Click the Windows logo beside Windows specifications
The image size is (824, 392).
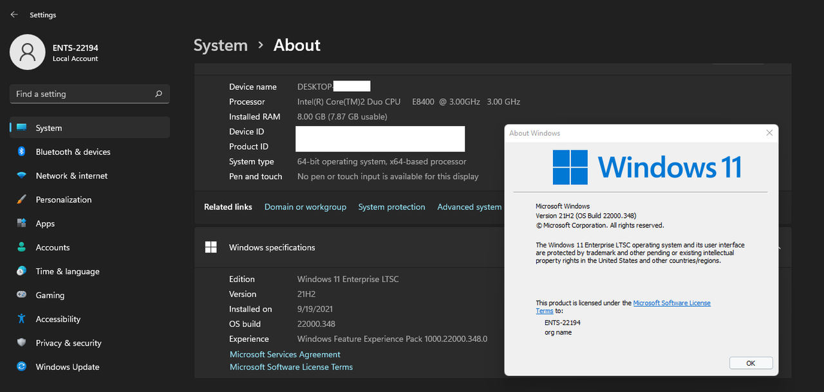211,247
